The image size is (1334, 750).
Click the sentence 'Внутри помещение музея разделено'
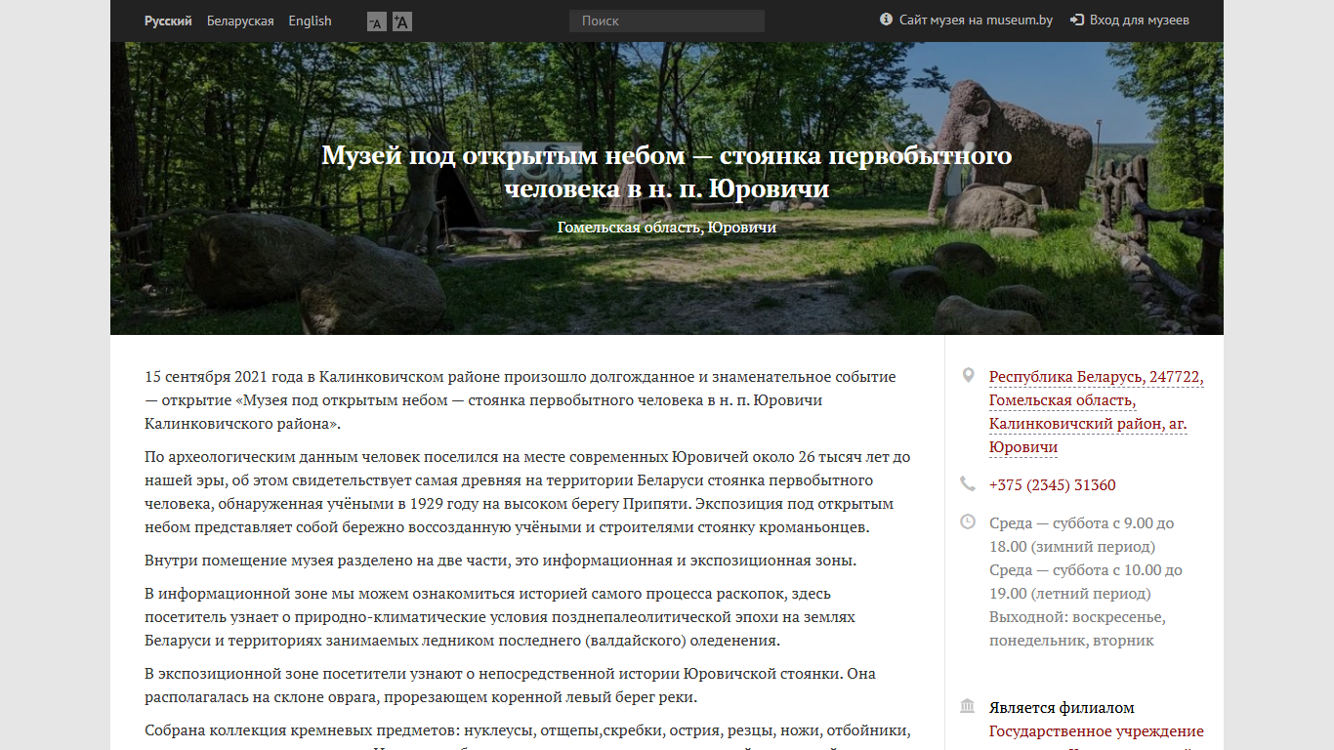(500, 561)
